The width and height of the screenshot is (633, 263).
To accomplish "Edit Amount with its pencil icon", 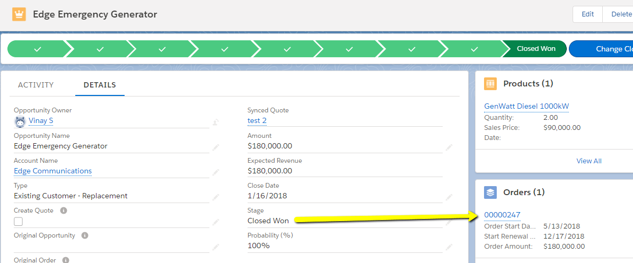I will click(449, 147).
